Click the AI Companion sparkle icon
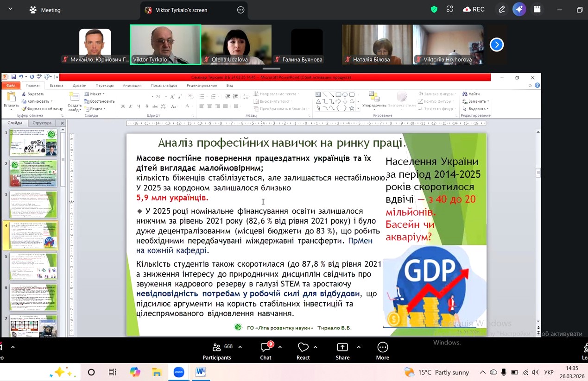This screenshot has height=381, width=588. (x=519, y=9)
